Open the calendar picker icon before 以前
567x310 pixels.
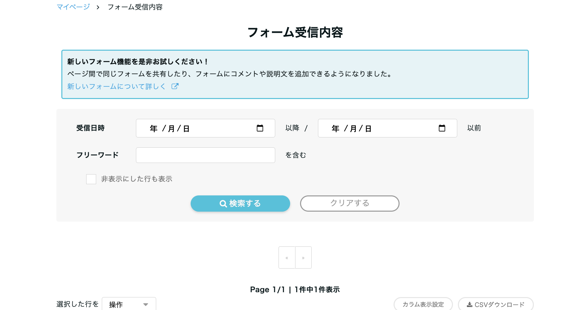[442, 128]
